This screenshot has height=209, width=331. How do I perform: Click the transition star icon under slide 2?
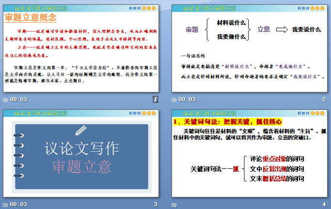point(174,100)
